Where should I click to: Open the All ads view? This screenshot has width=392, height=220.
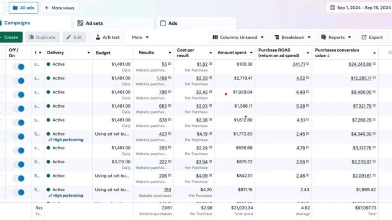pos(23,8)
